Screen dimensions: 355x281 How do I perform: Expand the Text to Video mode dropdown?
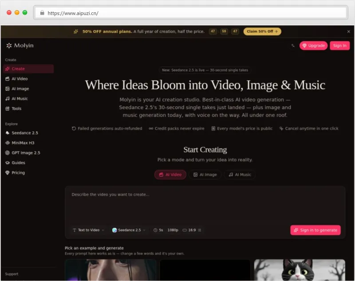click(88, 230)
